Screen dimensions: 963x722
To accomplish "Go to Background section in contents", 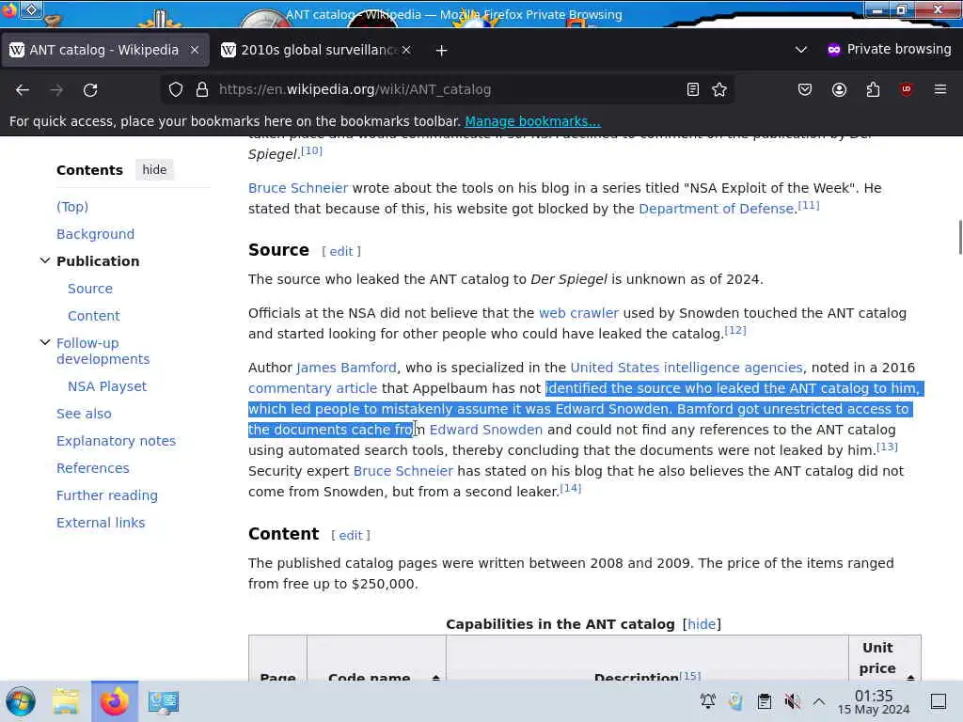I will [x=95, y=234].
